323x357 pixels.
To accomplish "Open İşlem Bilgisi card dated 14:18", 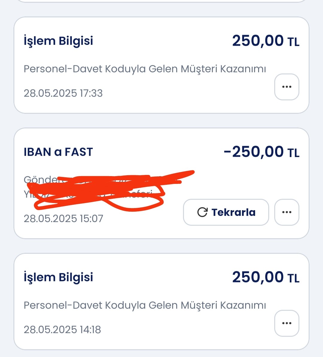I will (161, 301).
